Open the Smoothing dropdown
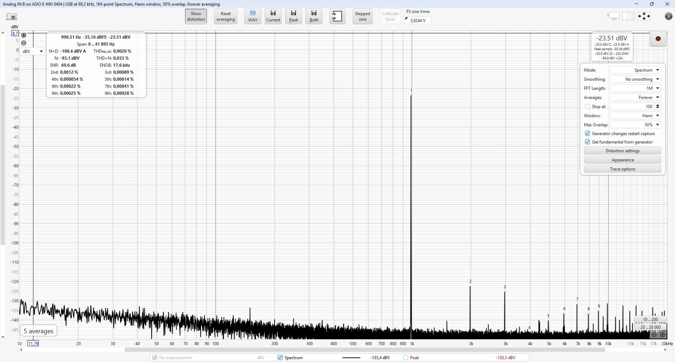 [636, 79]
